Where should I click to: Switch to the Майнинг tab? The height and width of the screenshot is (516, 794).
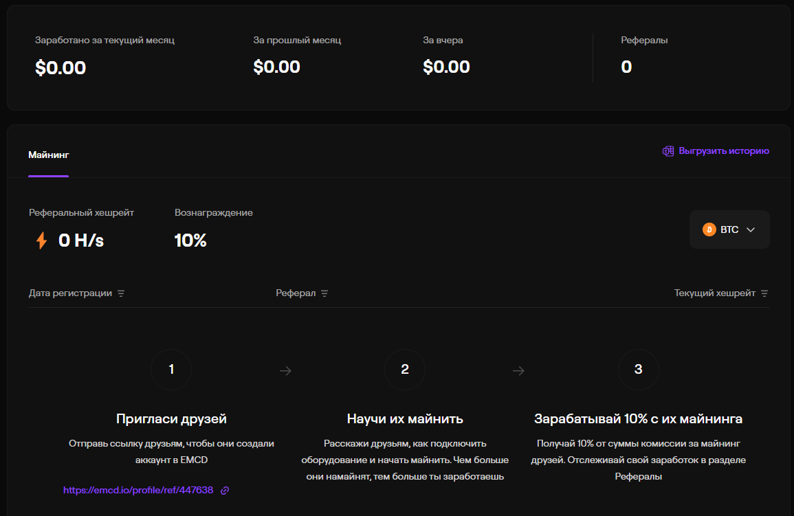pos(48,155)
